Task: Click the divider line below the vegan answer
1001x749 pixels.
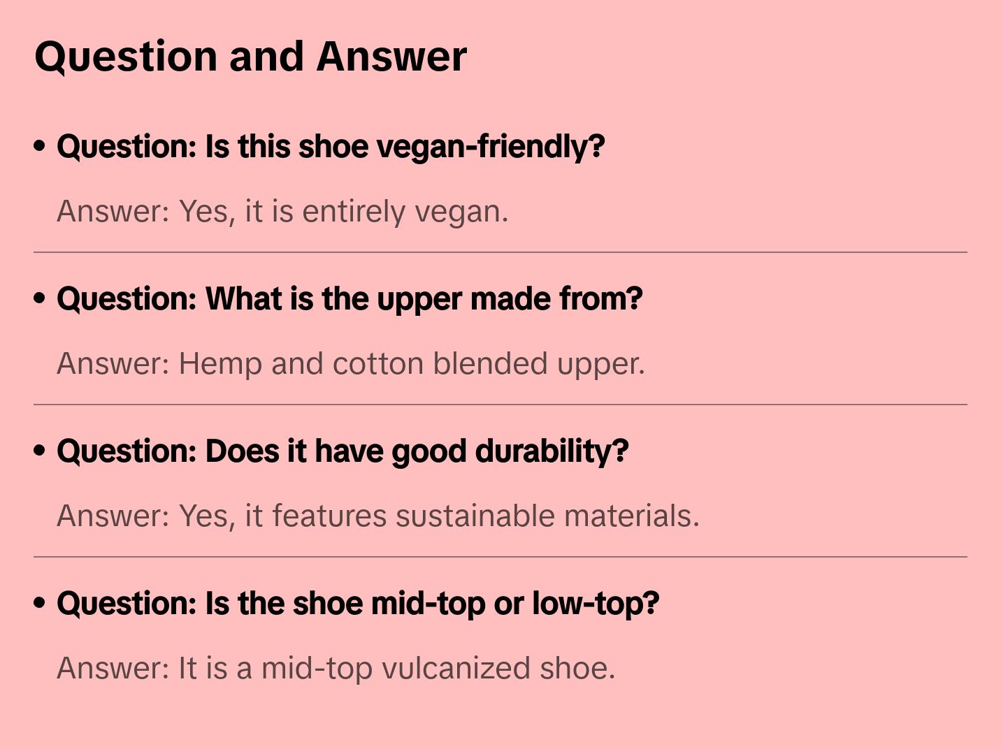Action: point(500,252)
